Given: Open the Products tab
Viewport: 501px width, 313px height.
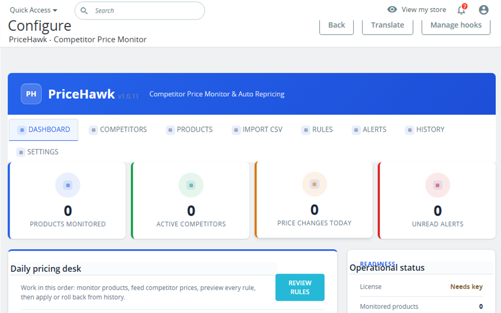Looking at the screenshot, I should [189, 130].
